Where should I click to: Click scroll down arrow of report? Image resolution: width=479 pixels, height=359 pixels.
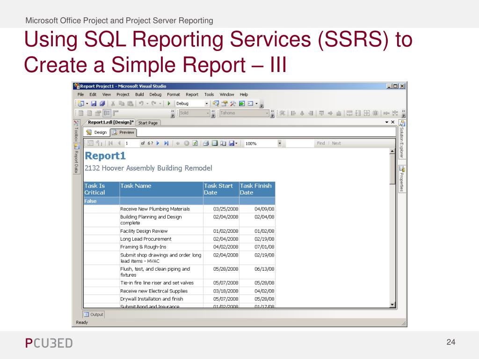(x=392, y=305)
